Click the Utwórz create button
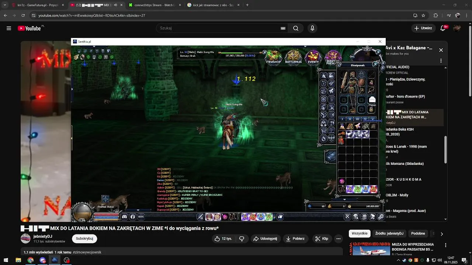Screen dimensions: 472x265 pos(423,28)
